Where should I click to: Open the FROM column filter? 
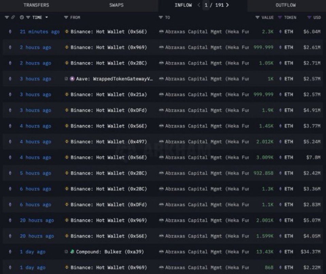tap(66, 17)
